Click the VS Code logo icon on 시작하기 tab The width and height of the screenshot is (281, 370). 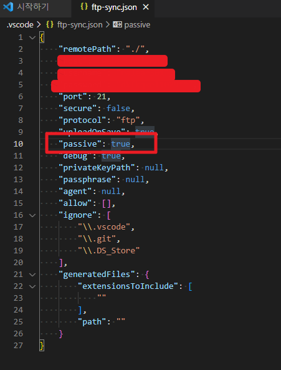pos(7,7)
